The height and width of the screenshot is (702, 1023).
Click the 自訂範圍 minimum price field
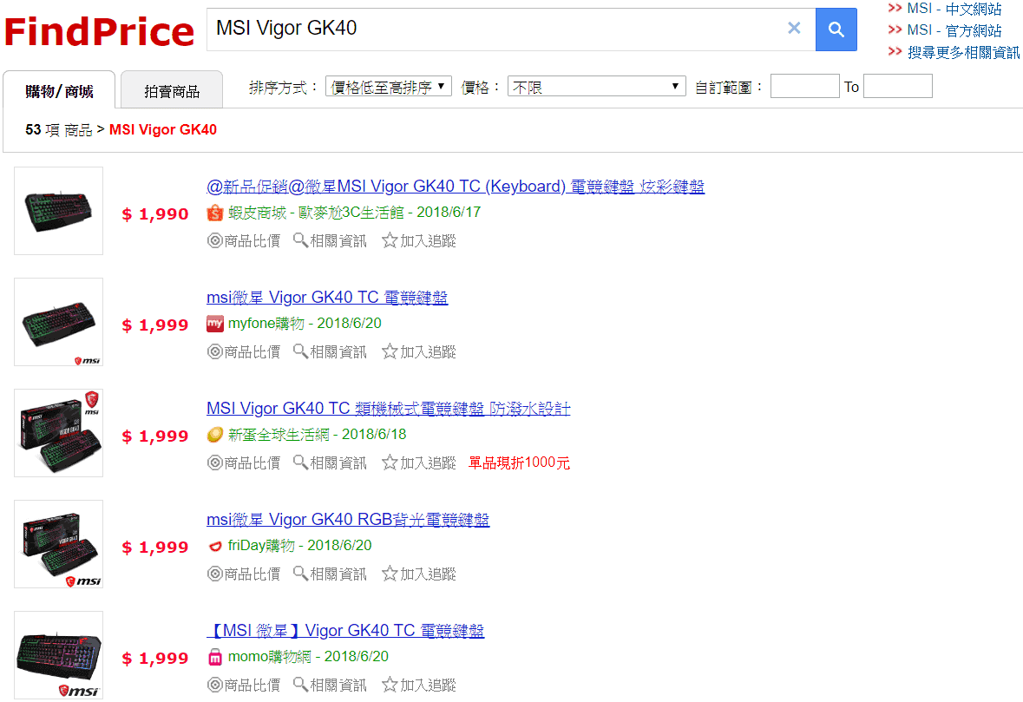click(x=804, y=86)
